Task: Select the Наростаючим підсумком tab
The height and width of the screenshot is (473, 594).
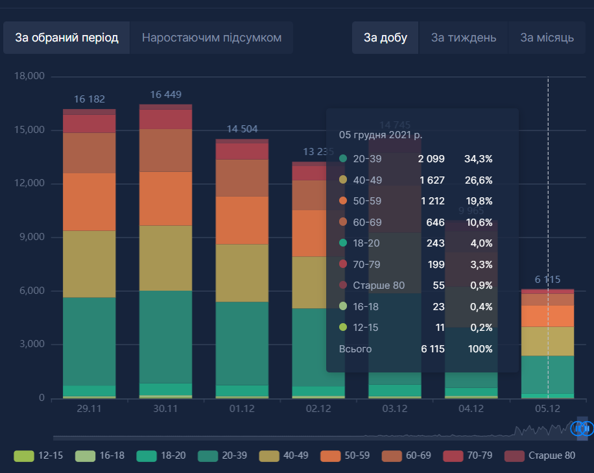Action: (211, 38)
